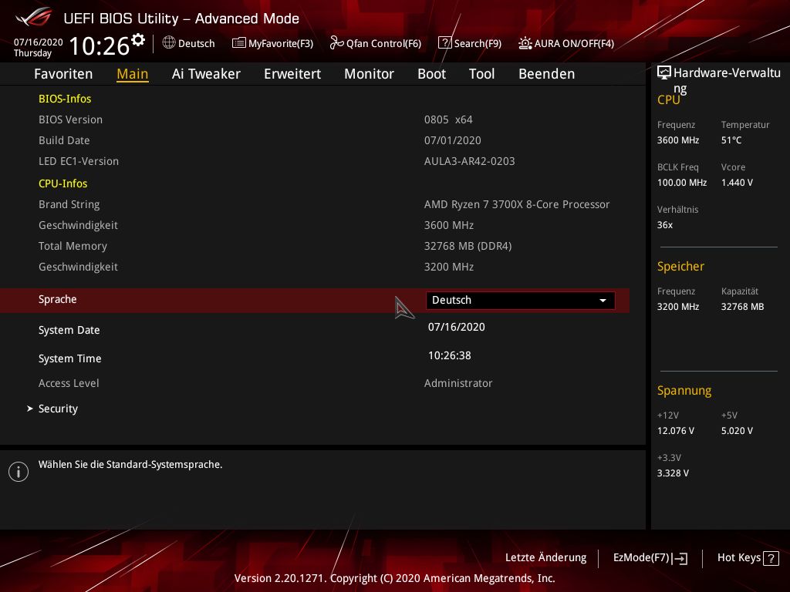Open Search(F9)
This screenshot has width=790, height=592.
click(470, 43)
